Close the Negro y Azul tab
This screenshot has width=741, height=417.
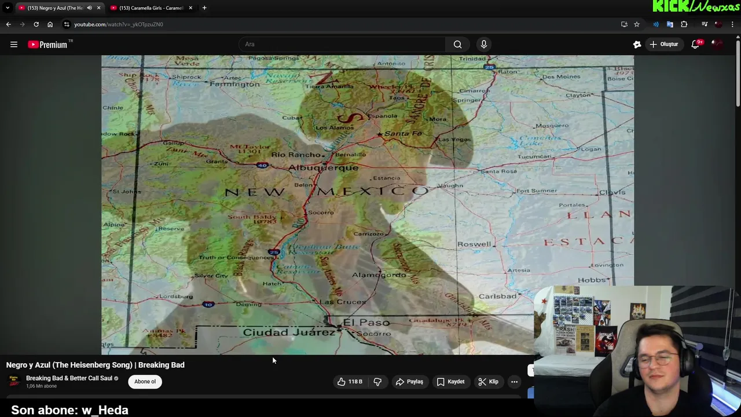point(98,8)
